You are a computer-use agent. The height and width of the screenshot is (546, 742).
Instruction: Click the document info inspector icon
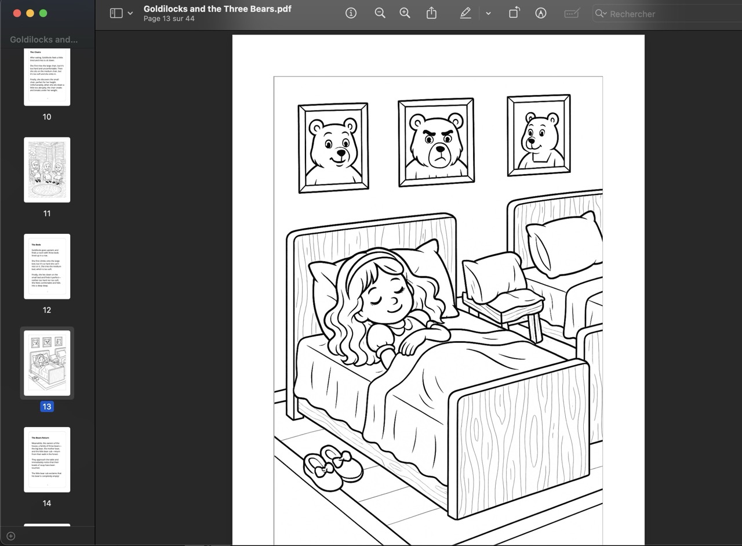[x=351, y=13]
